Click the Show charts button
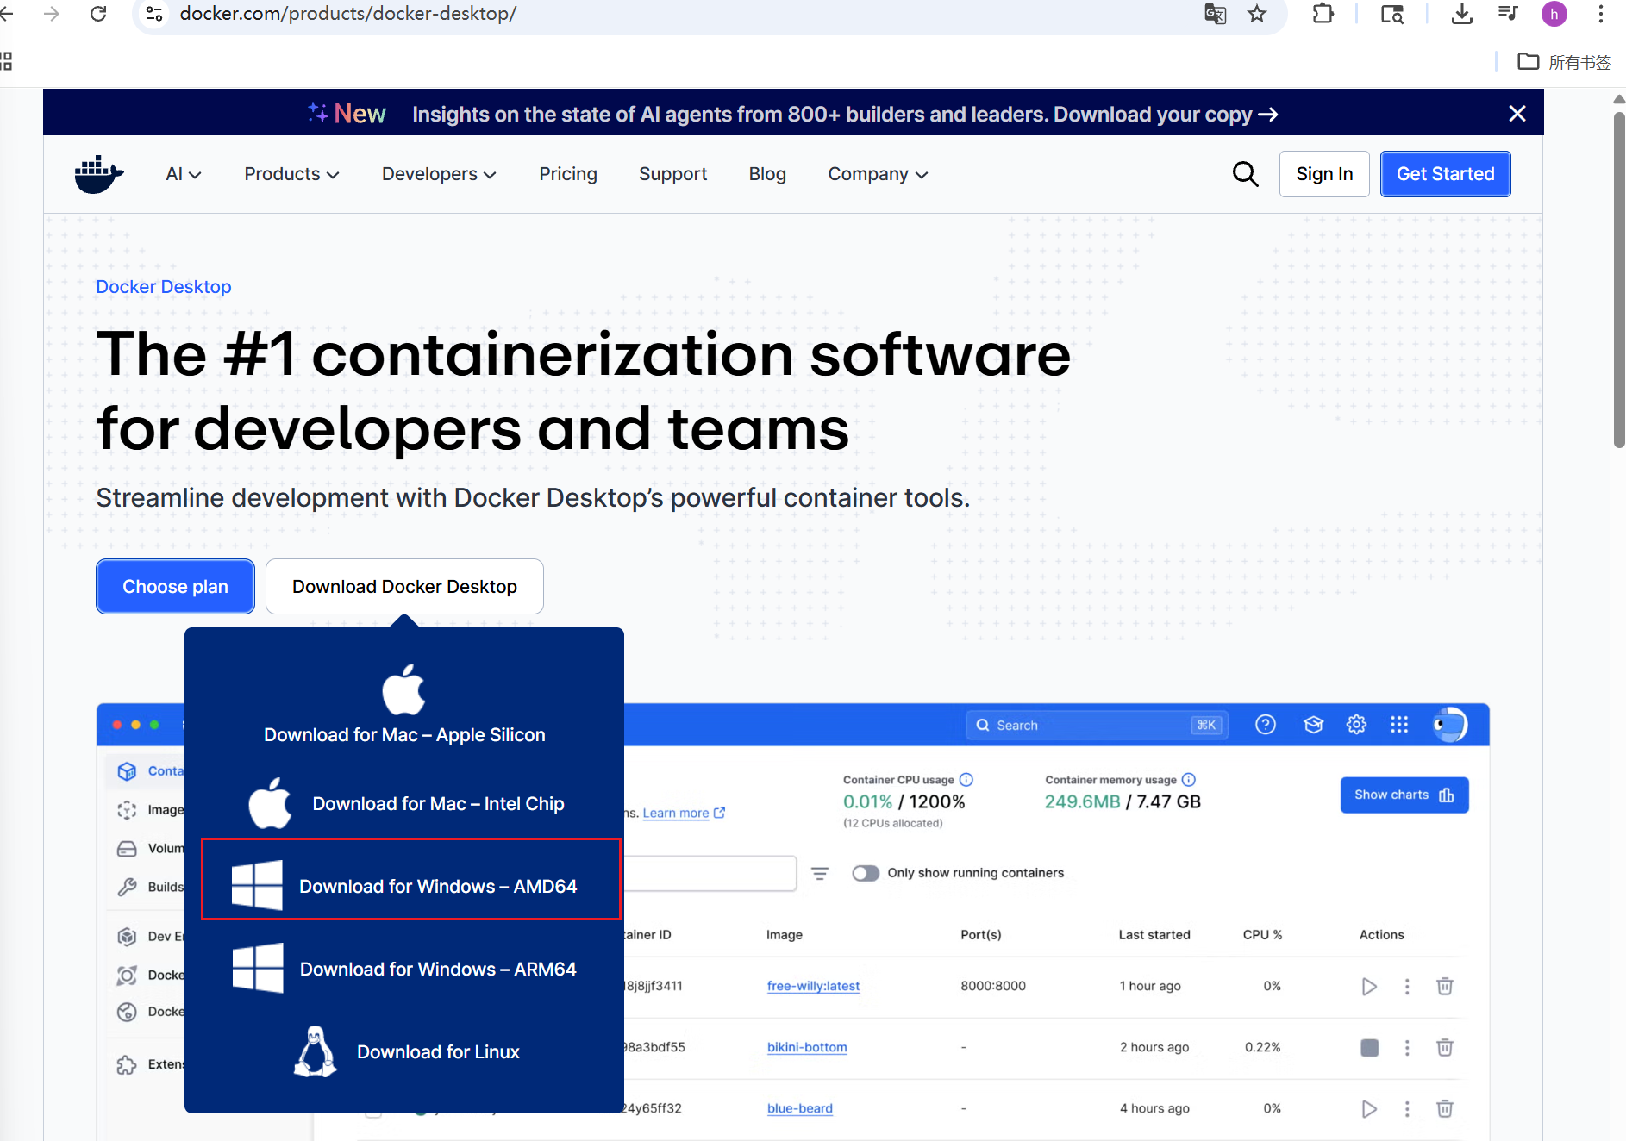Screen dimensions: 1626x1141 pyautogui.click(x=1404, y=795)
